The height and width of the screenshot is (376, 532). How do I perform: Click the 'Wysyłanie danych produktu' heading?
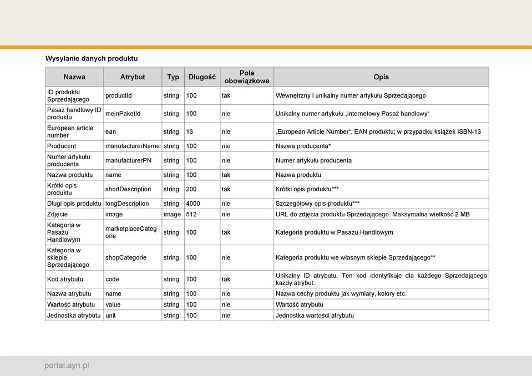(92, 58)
